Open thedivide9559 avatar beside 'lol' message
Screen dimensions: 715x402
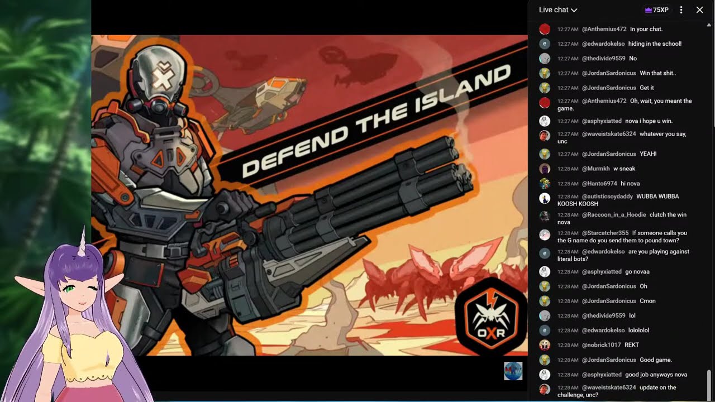click(x=545, y=315)
